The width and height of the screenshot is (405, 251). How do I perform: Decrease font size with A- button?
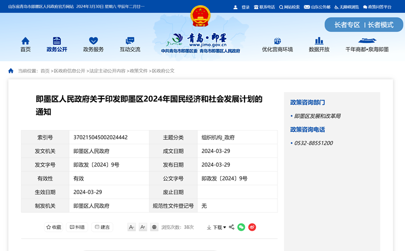pyautogui.click(x=132, y=227)
